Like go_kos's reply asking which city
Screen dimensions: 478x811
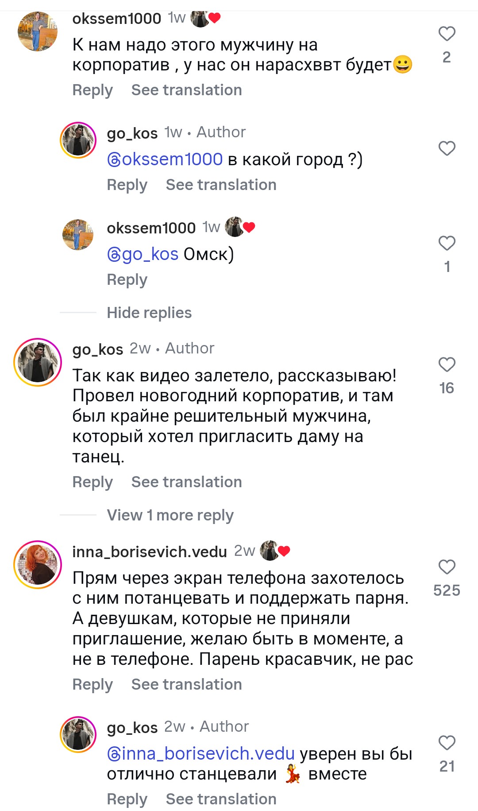[447, 148]
